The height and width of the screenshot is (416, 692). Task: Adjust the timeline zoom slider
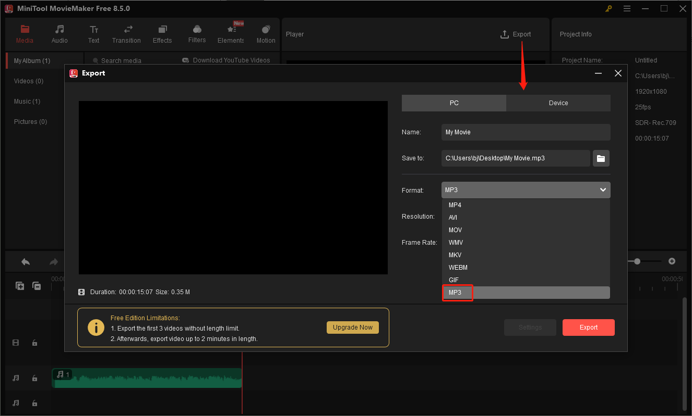[x=638, y=261]
